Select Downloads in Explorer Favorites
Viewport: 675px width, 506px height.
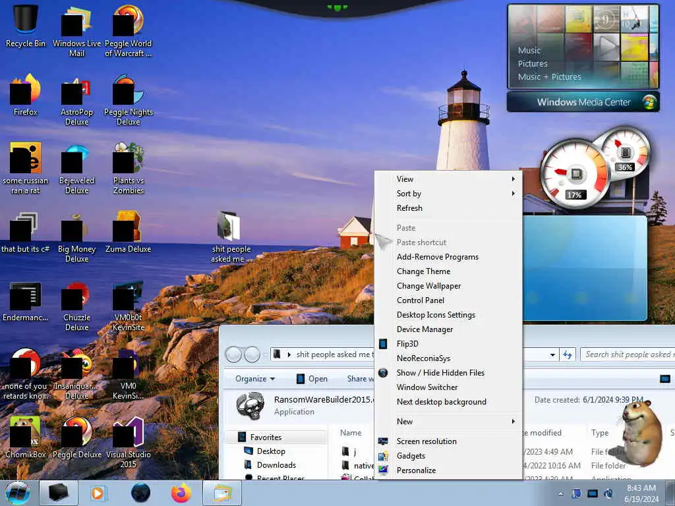(x=276, y=465)
